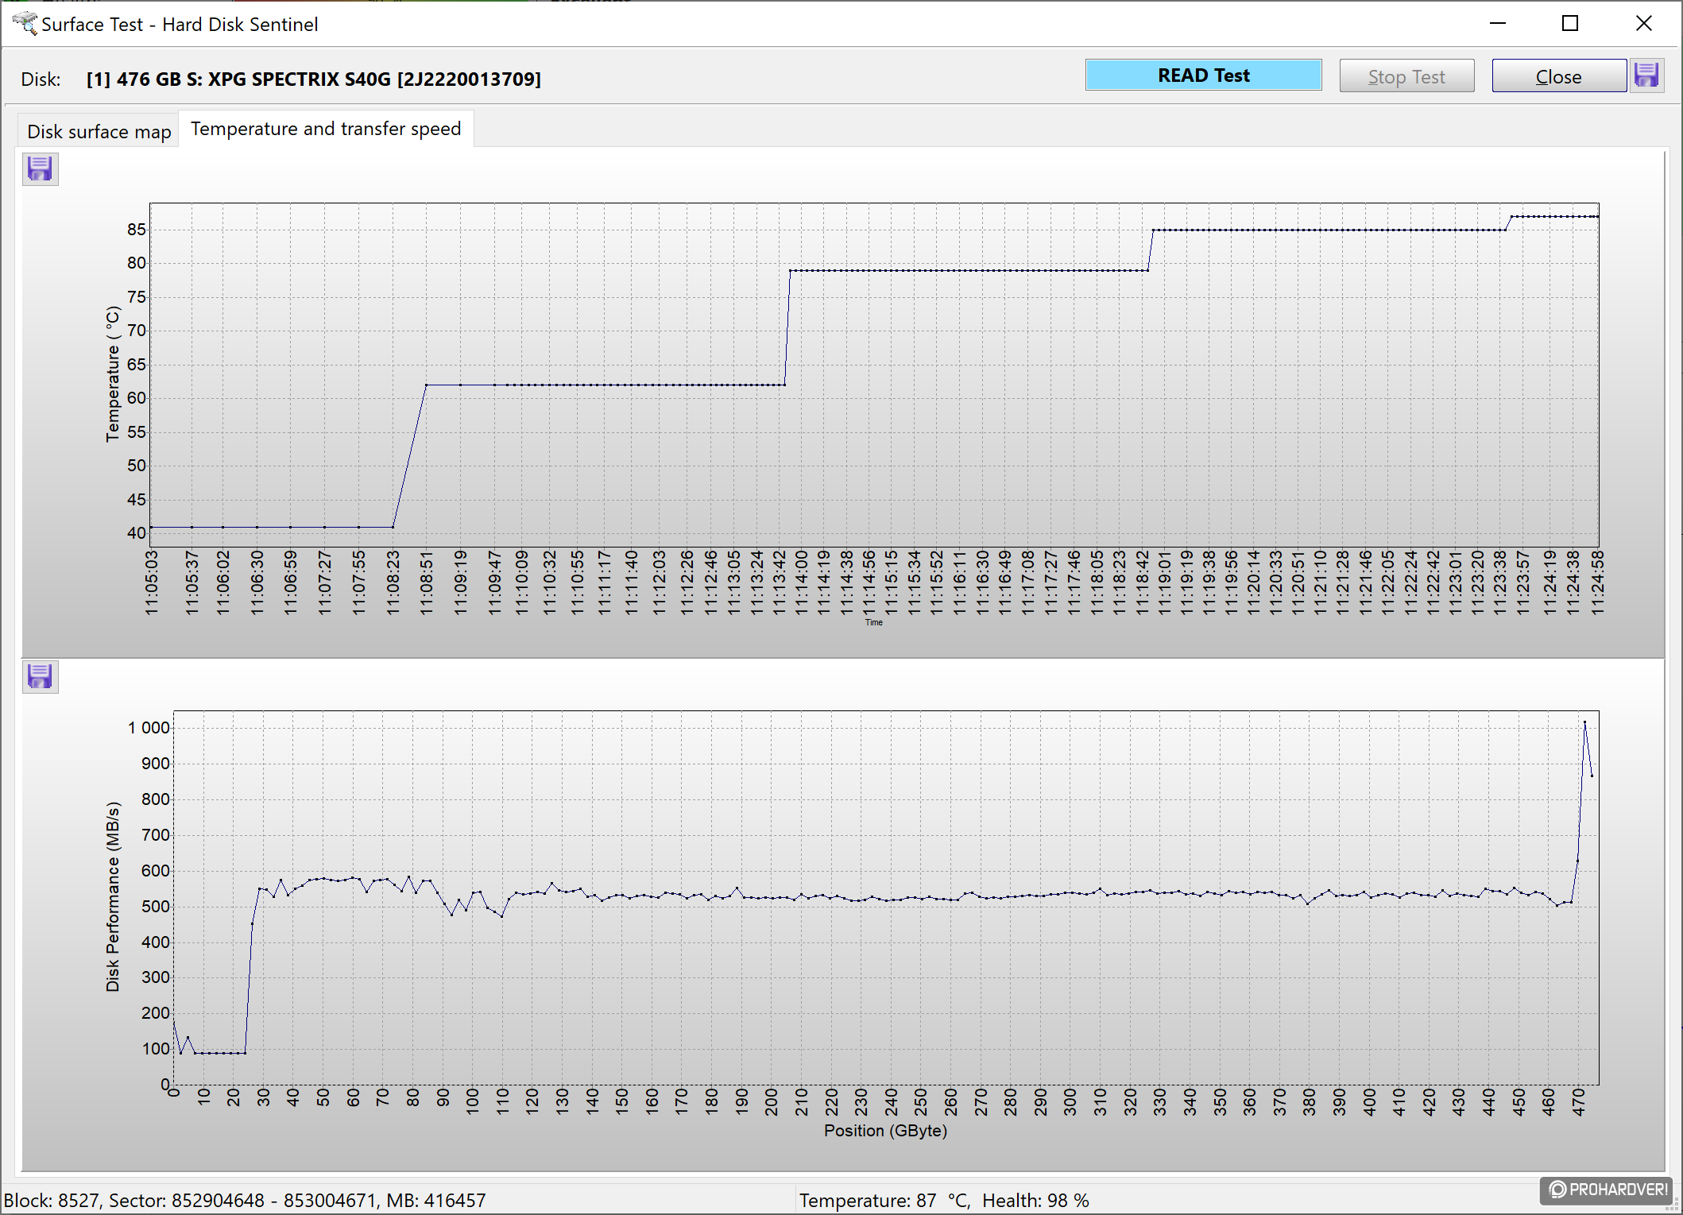Click the Health: 98 % status text
1683x1215 pixels.
point(1035,1201)
